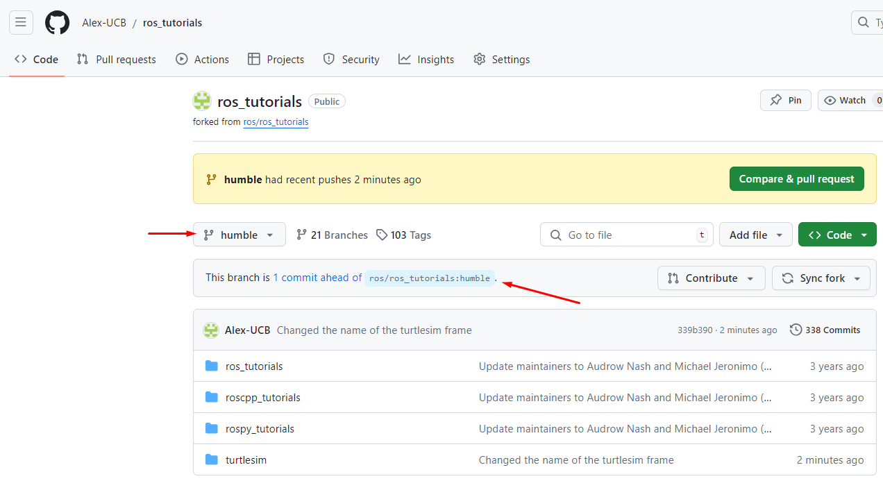Screen dimensions: 883x481
Task: Open the Security tab
Action: [x=351, y=60]
